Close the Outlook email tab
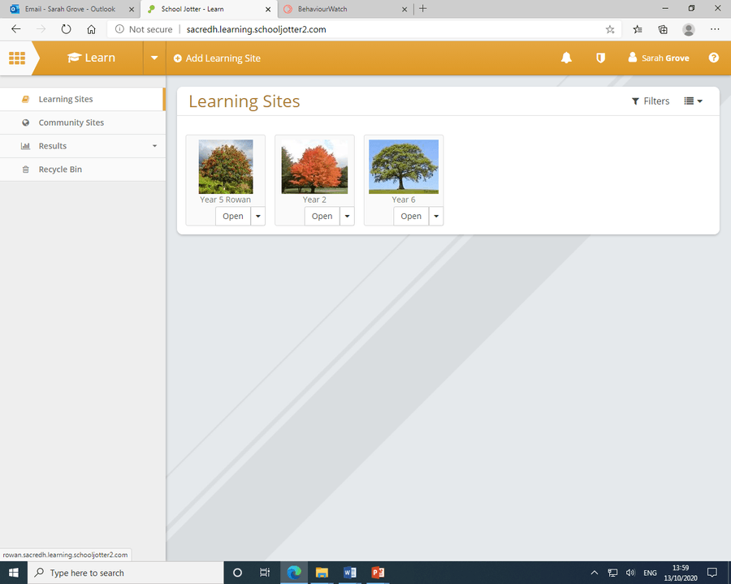 [x=131, y=9]
